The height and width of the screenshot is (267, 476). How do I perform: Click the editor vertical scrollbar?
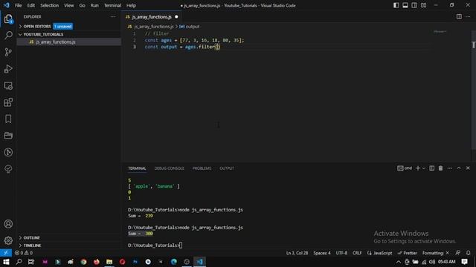[x=473, y=90]
